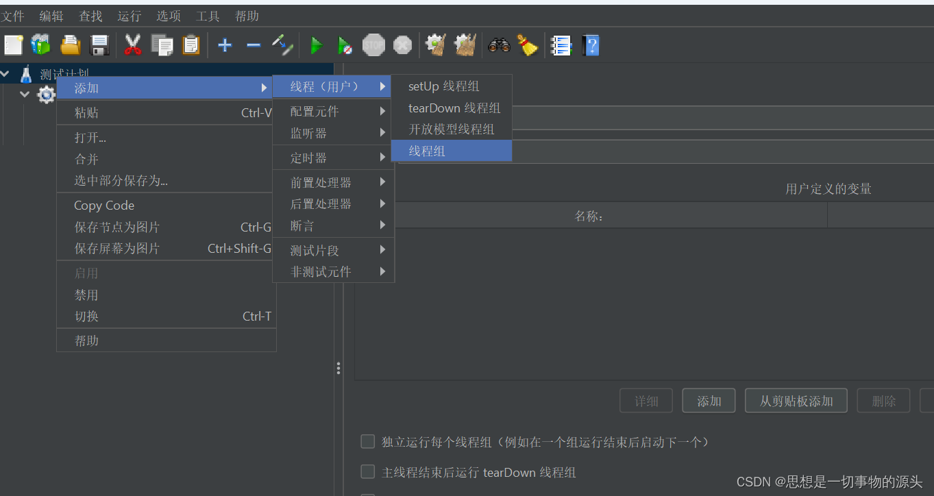Image resolution: width=934 pixels, height=496 pixels.
Task: Start without pauses play icon
Action: [345, 45]
